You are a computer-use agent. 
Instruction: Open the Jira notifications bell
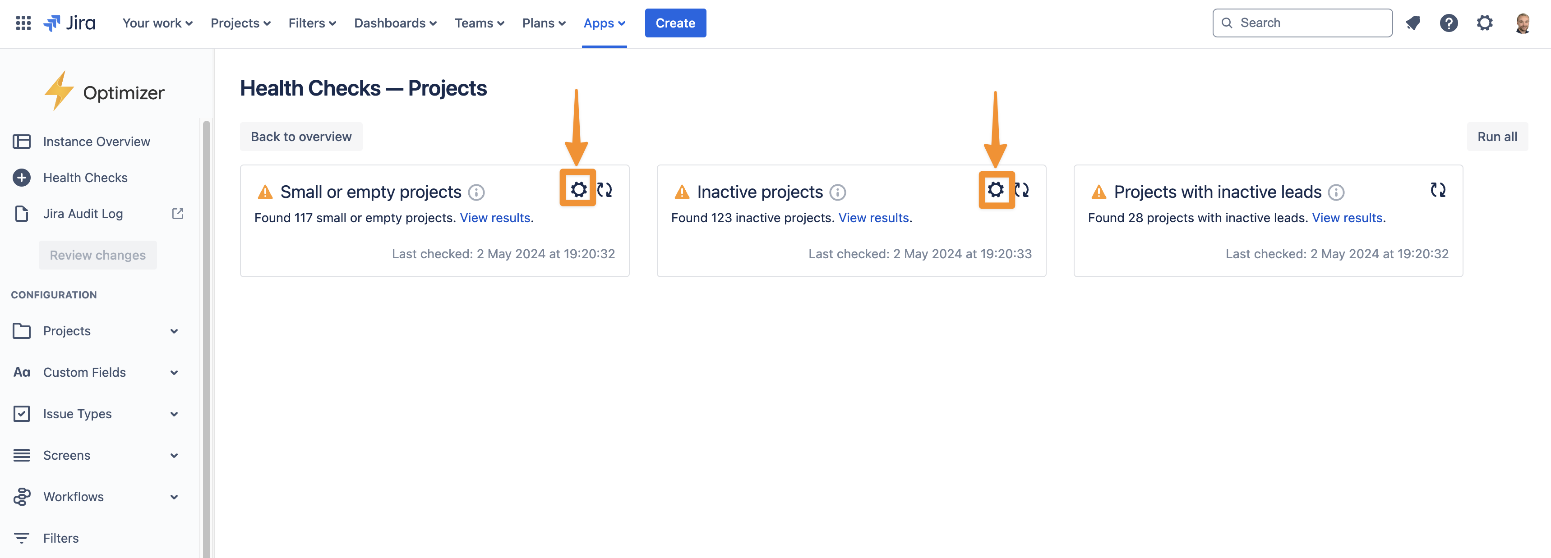[1413, 23]
